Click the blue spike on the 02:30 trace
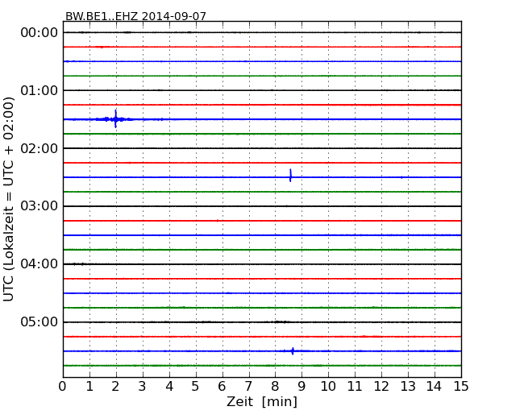The width and height of the screenshot is (524, 419). point(290,176)
